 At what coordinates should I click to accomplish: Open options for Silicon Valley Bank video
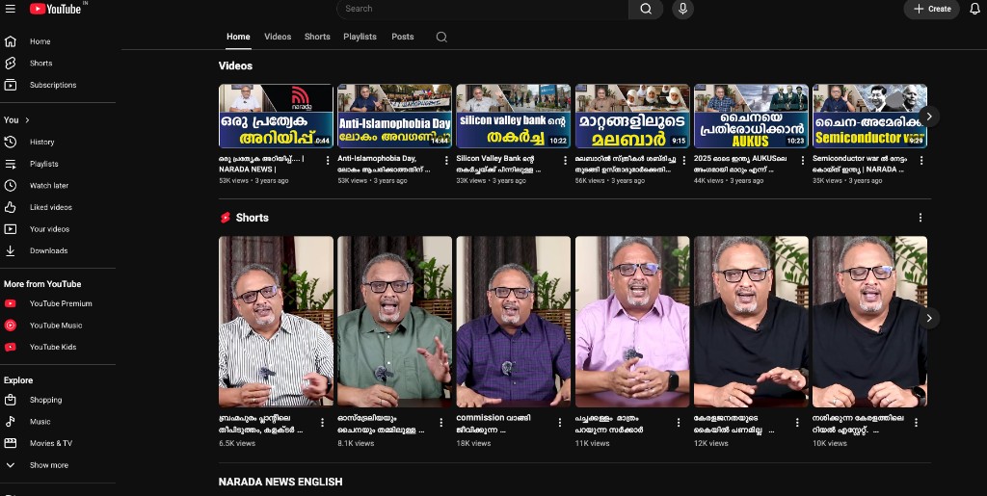565,160
